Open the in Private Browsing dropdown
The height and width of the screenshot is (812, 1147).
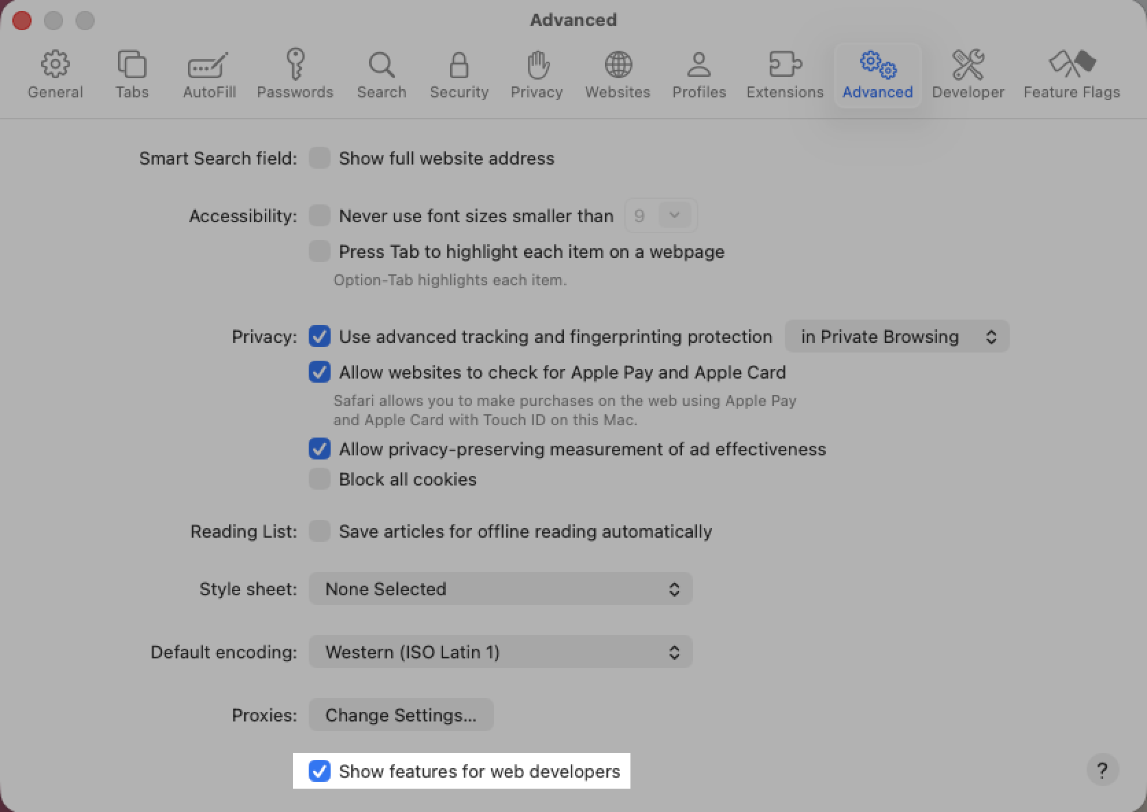point(897,337)
